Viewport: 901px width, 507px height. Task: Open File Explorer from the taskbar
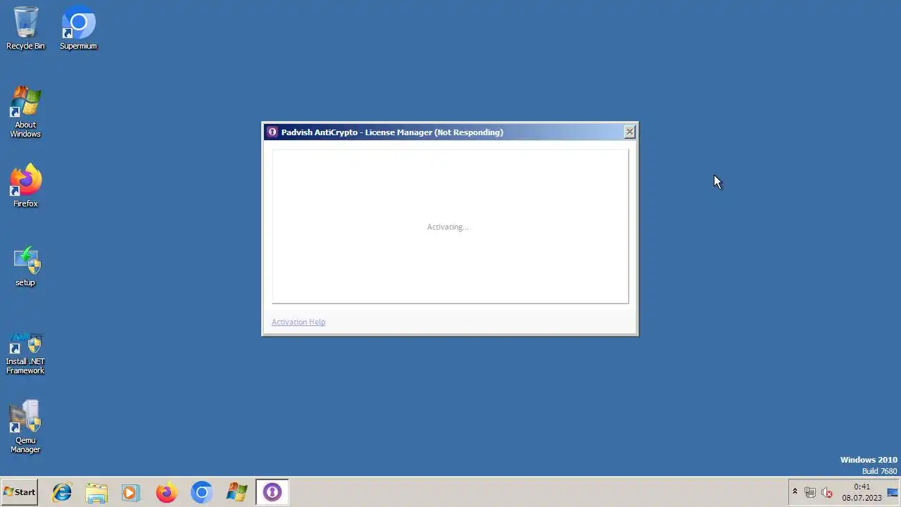(x=96, y=492)
